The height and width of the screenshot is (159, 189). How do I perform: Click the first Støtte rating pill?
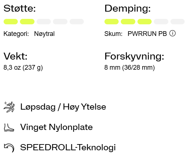[x=11, y=22]
